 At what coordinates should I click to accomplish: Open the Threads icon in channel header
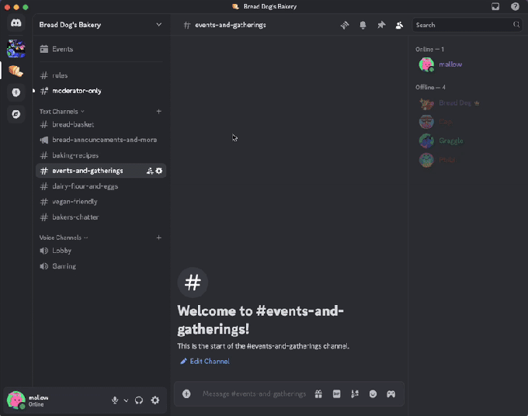(x=345, y=25)
